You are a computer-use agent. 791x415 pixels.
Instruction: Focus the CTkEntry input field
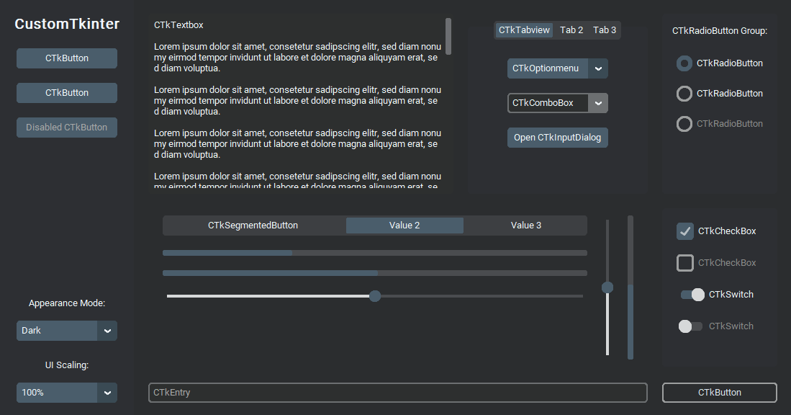coord(397,393)
